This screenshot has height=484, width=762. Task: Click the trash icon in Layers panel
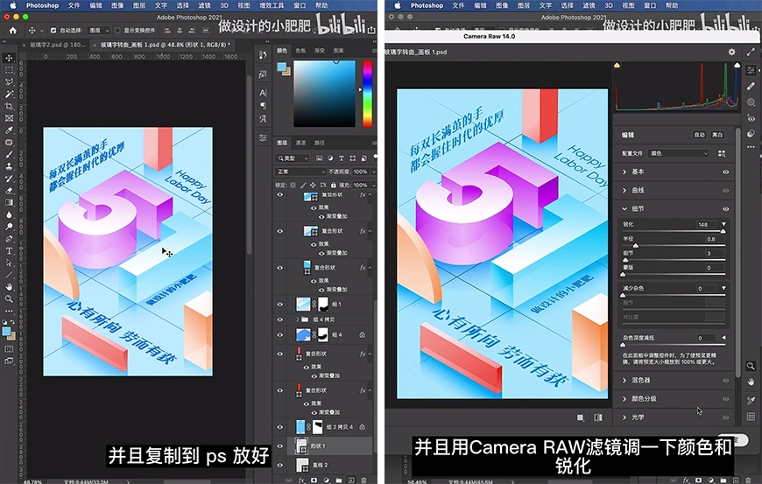click(x=364, y=480)
